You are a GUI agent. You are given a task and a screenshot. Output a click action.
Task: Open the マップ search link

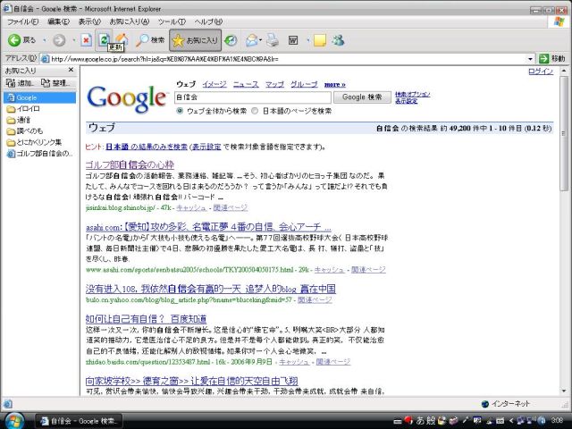coord(274,84)
